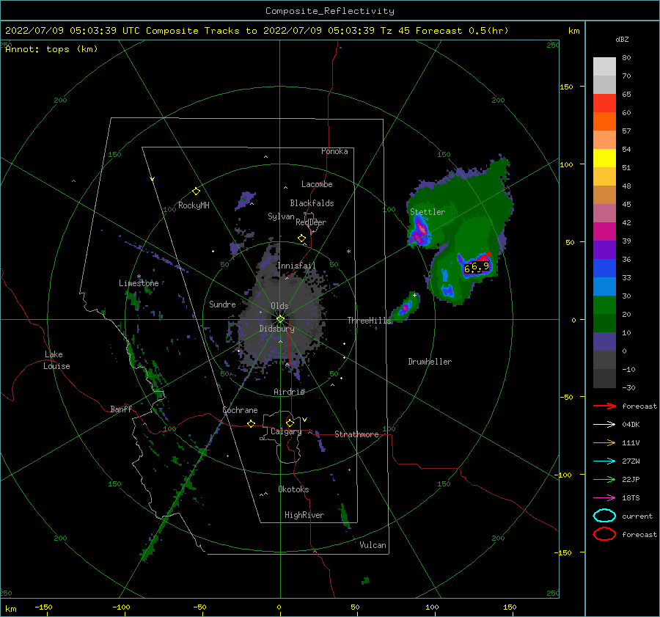
Task: Click the Stettler town label
Action: tap(428, 212)
